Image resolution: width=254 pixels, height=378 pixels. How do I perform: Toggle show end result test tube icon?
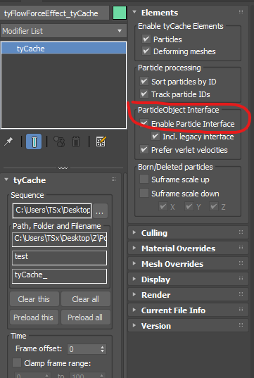pos(34,141)
